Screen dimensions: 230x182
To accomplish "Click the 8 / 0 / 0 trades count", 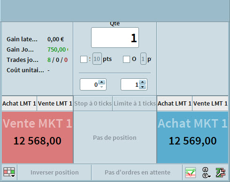I will point(57,60).
